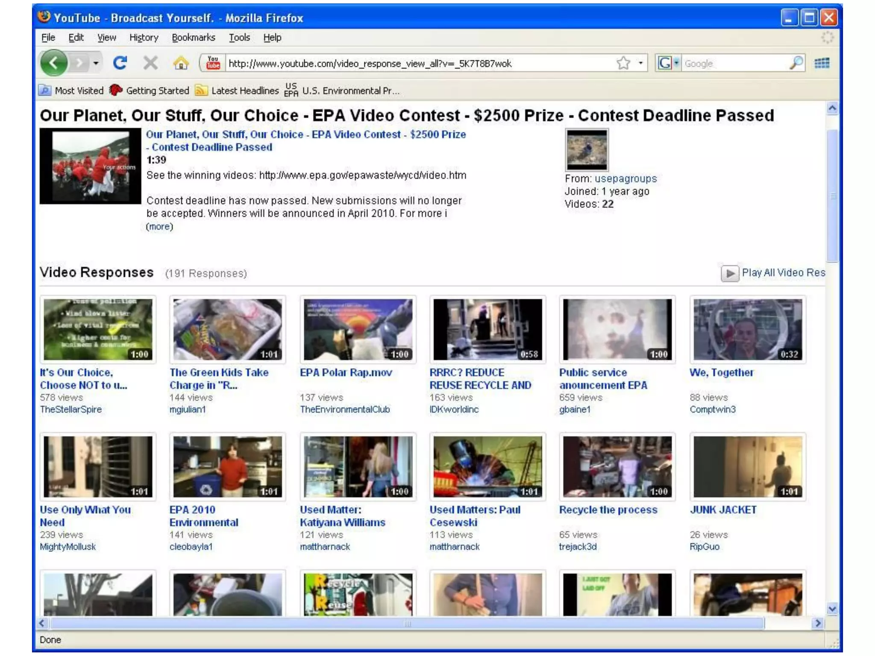Click the search magnifying glass icon

tap(796, 63)
